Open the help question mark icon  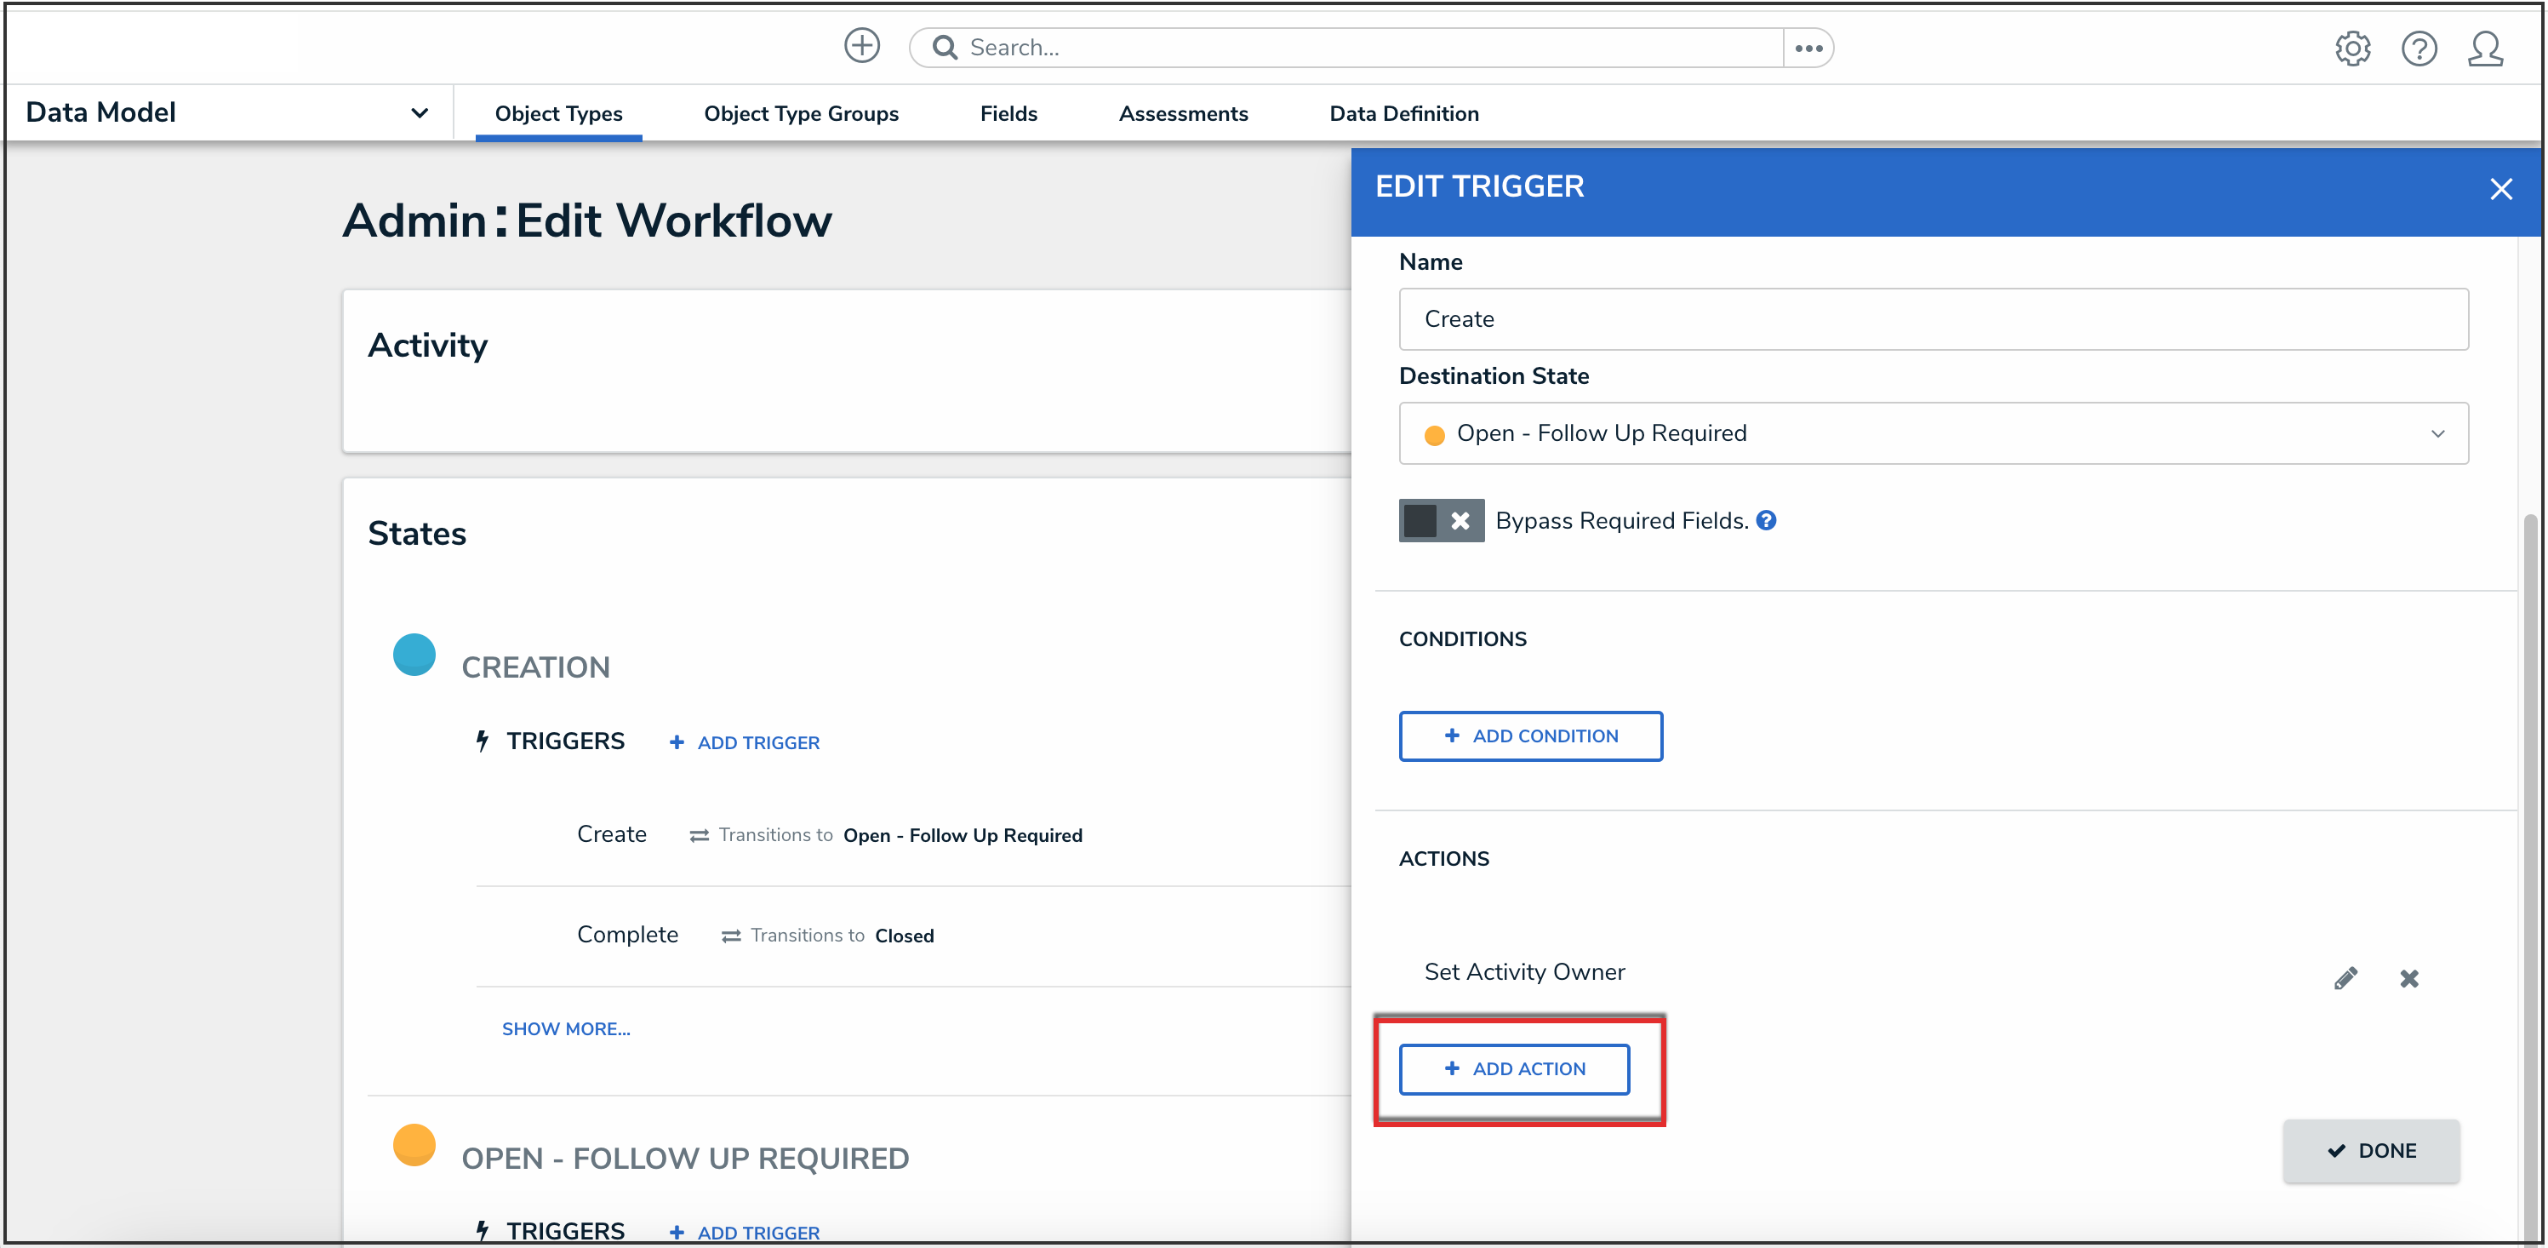[x=2418, y=49]
